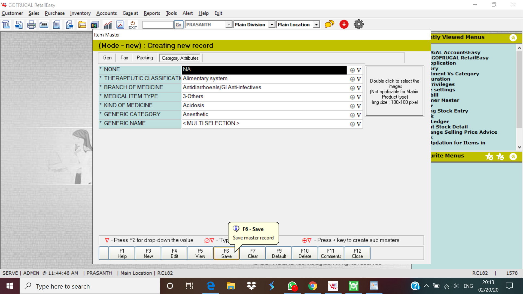Open Main Location dropdown
The height and width of the screenshot is (294, 523).
pos(316,25)
